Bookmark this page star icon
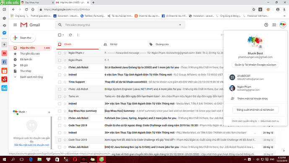 [x=254, y=9]
